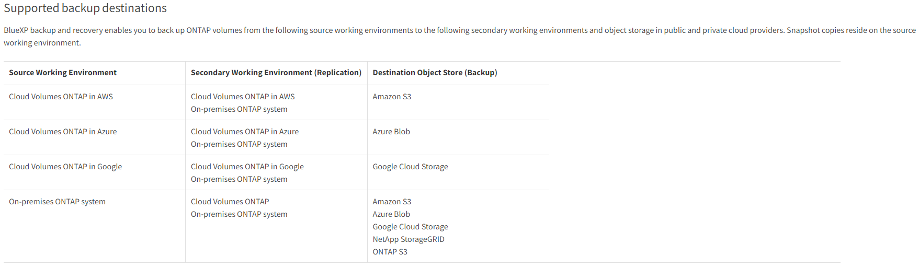
Task: Click "Google Cloud Storage" in the on-premises row
Action: tap(410, 227)
